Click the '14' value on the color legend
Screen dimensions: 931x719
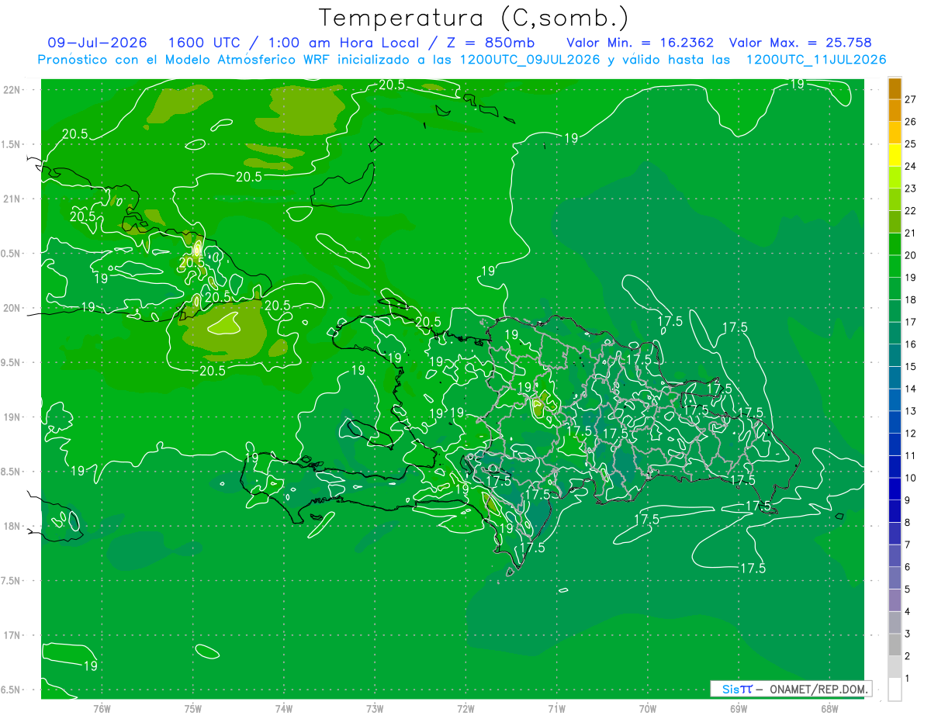pyautogui.click(x=911, y=389)
